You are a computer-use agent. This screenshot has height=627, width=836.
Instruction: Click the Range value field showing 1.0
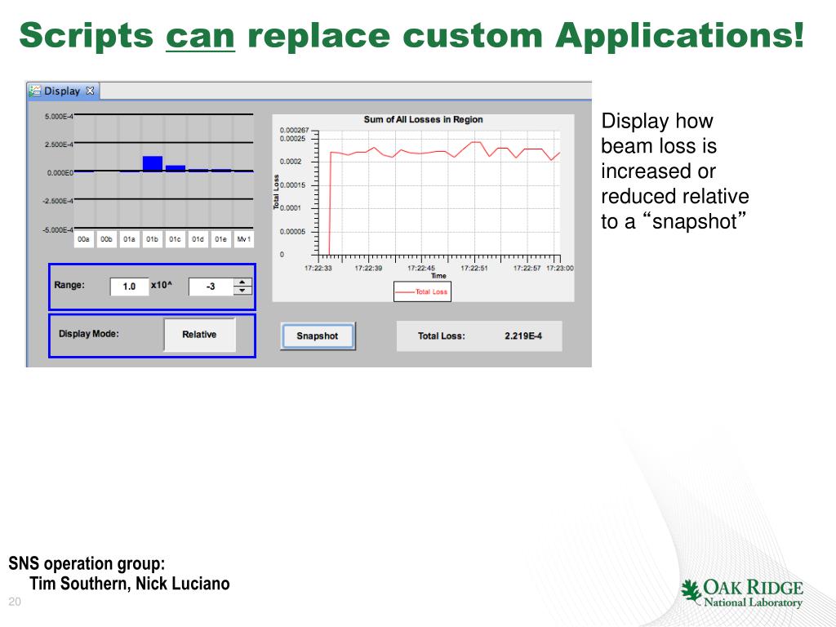click(129, 287)
